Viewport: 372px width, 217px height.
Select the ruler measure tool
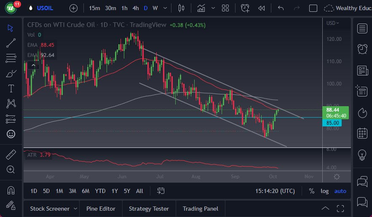point(11,155)
